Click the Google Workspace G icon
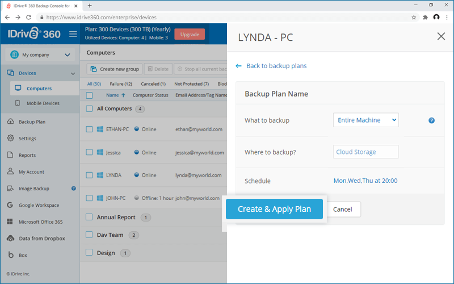The height and width of the screenshot is (284, 454). [10, 205]
